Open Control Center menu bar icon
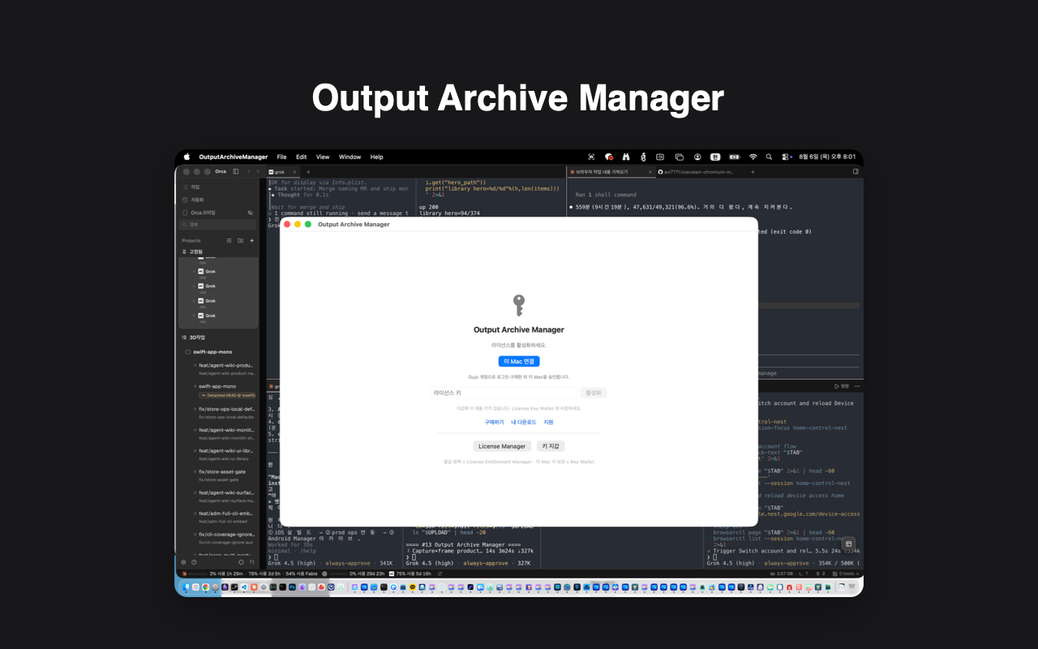The width and height of the screenshot is (1038, 649). click(786, 157)
